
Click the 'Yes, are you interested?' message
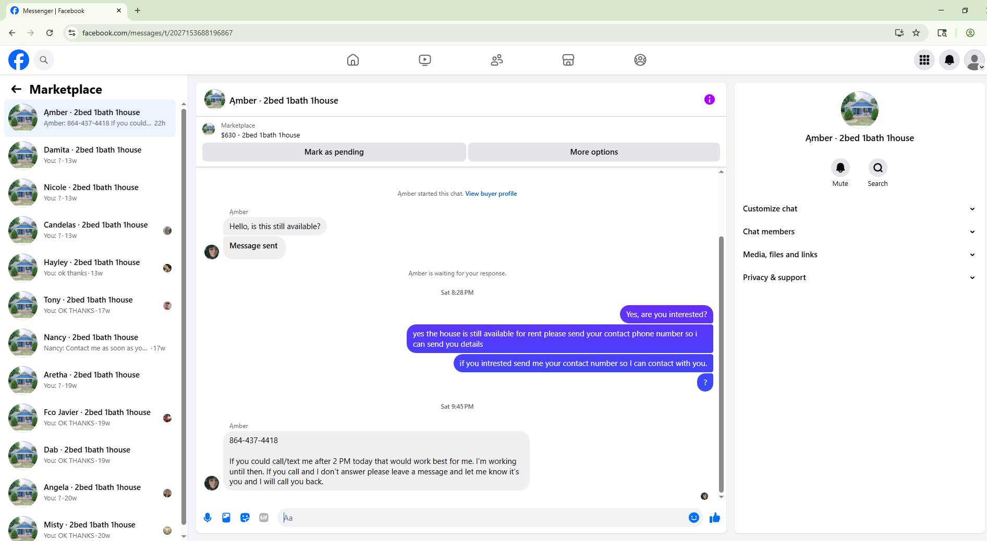point(666,314)
